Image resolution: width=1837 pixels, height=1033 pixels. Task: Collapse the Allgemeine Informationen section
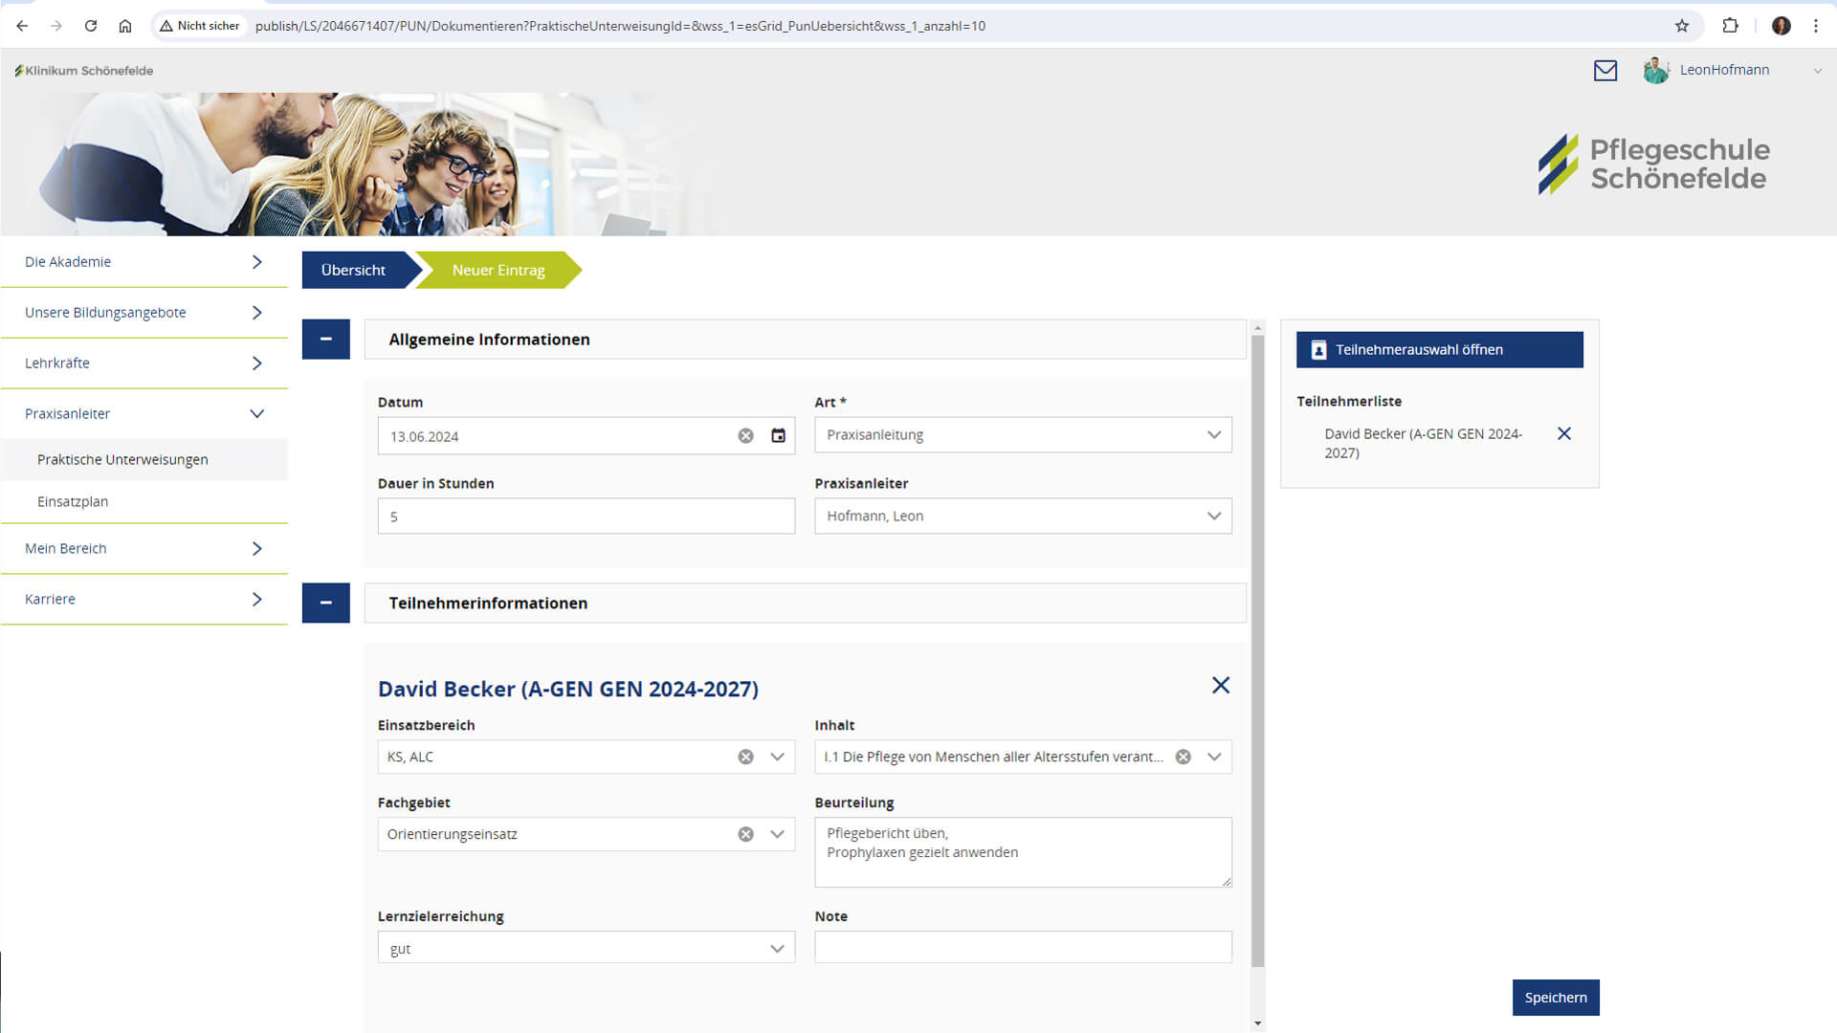click(x=325, y=340)
